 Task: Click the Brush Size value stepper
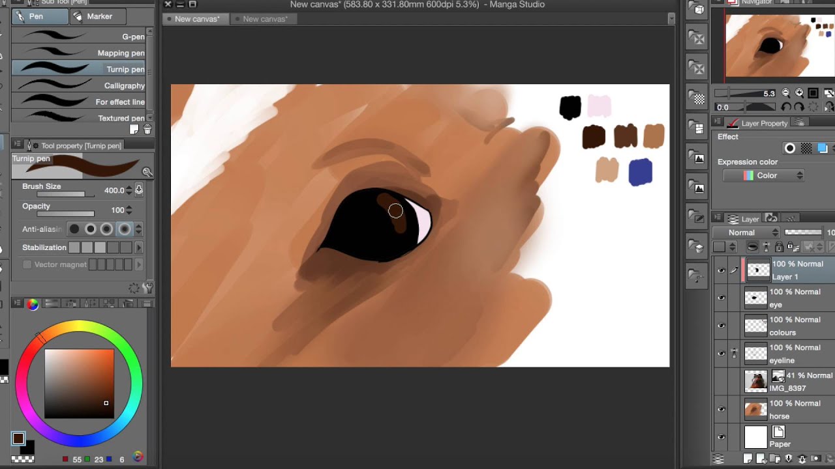(129, 190)
